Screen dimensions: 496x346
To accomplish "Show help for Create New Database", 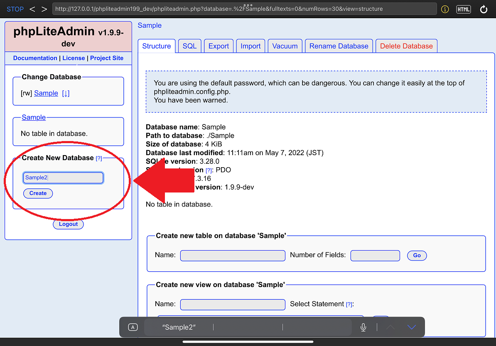I will pyautogui.click(x=99, y=158).
